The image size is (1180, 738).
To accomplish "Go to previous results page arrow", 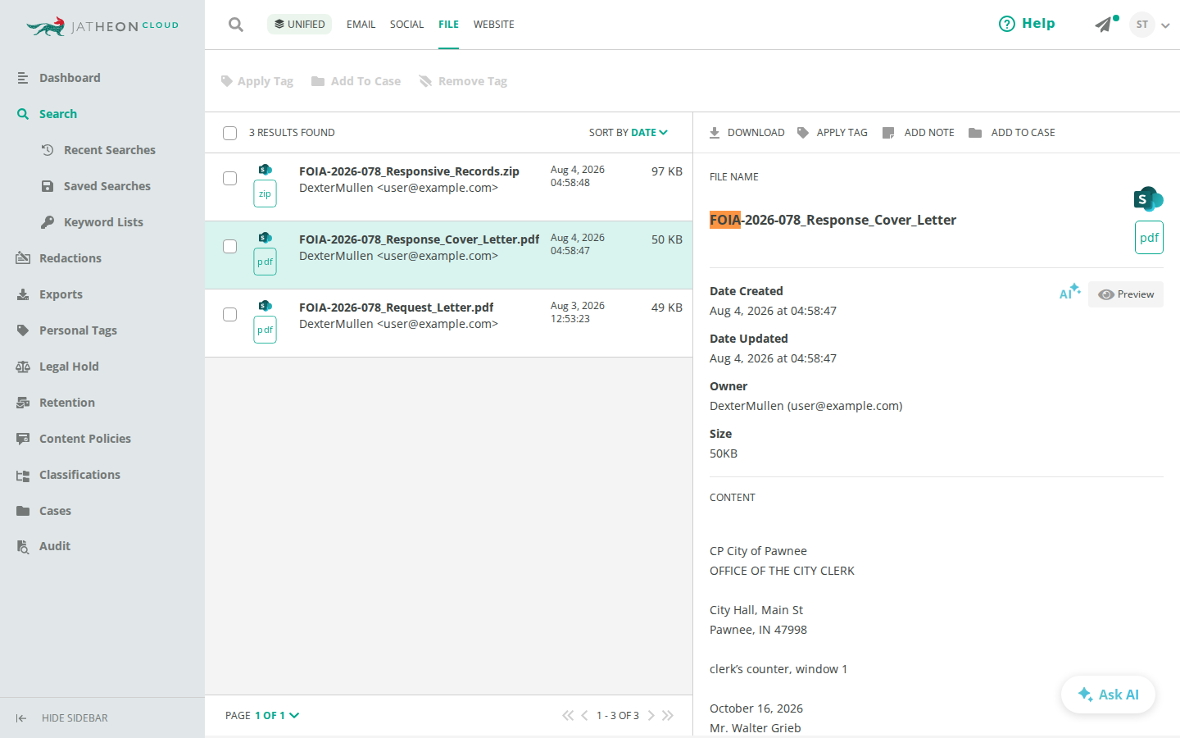I will click(584, 716).
